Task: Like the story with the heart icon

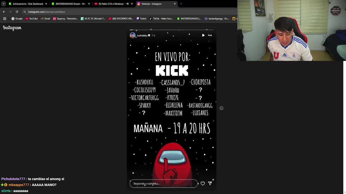Action: (203, 183)
